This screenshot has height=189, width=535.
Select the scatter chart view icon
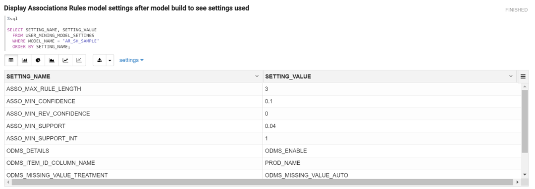tap(79, 60)
